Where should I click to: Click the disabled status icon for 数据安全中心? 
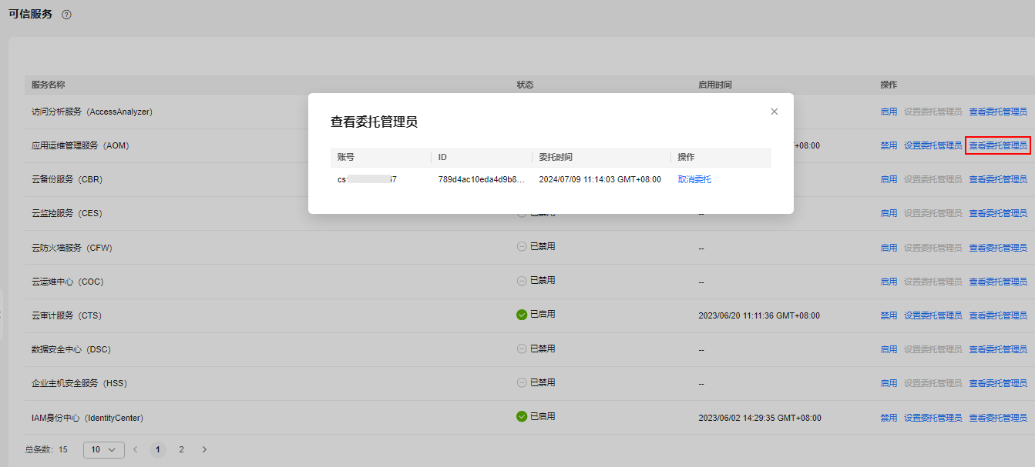(x=522, y=349)
